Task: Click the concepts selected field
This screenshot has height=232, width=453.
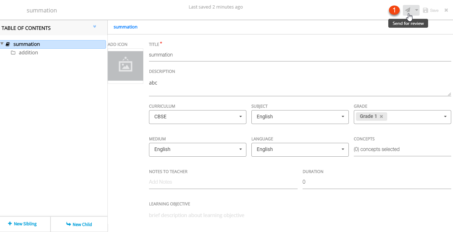Action: (402, 149)
